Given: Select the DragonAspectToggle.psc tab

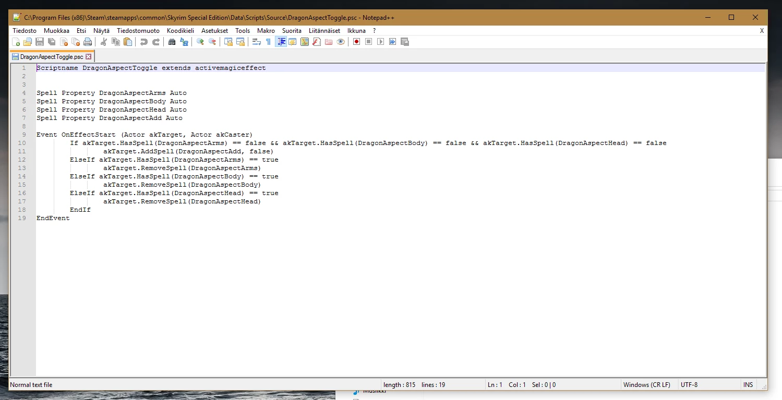Looking at the screenshot, I should pyautogui.click(x=52, y=56).
